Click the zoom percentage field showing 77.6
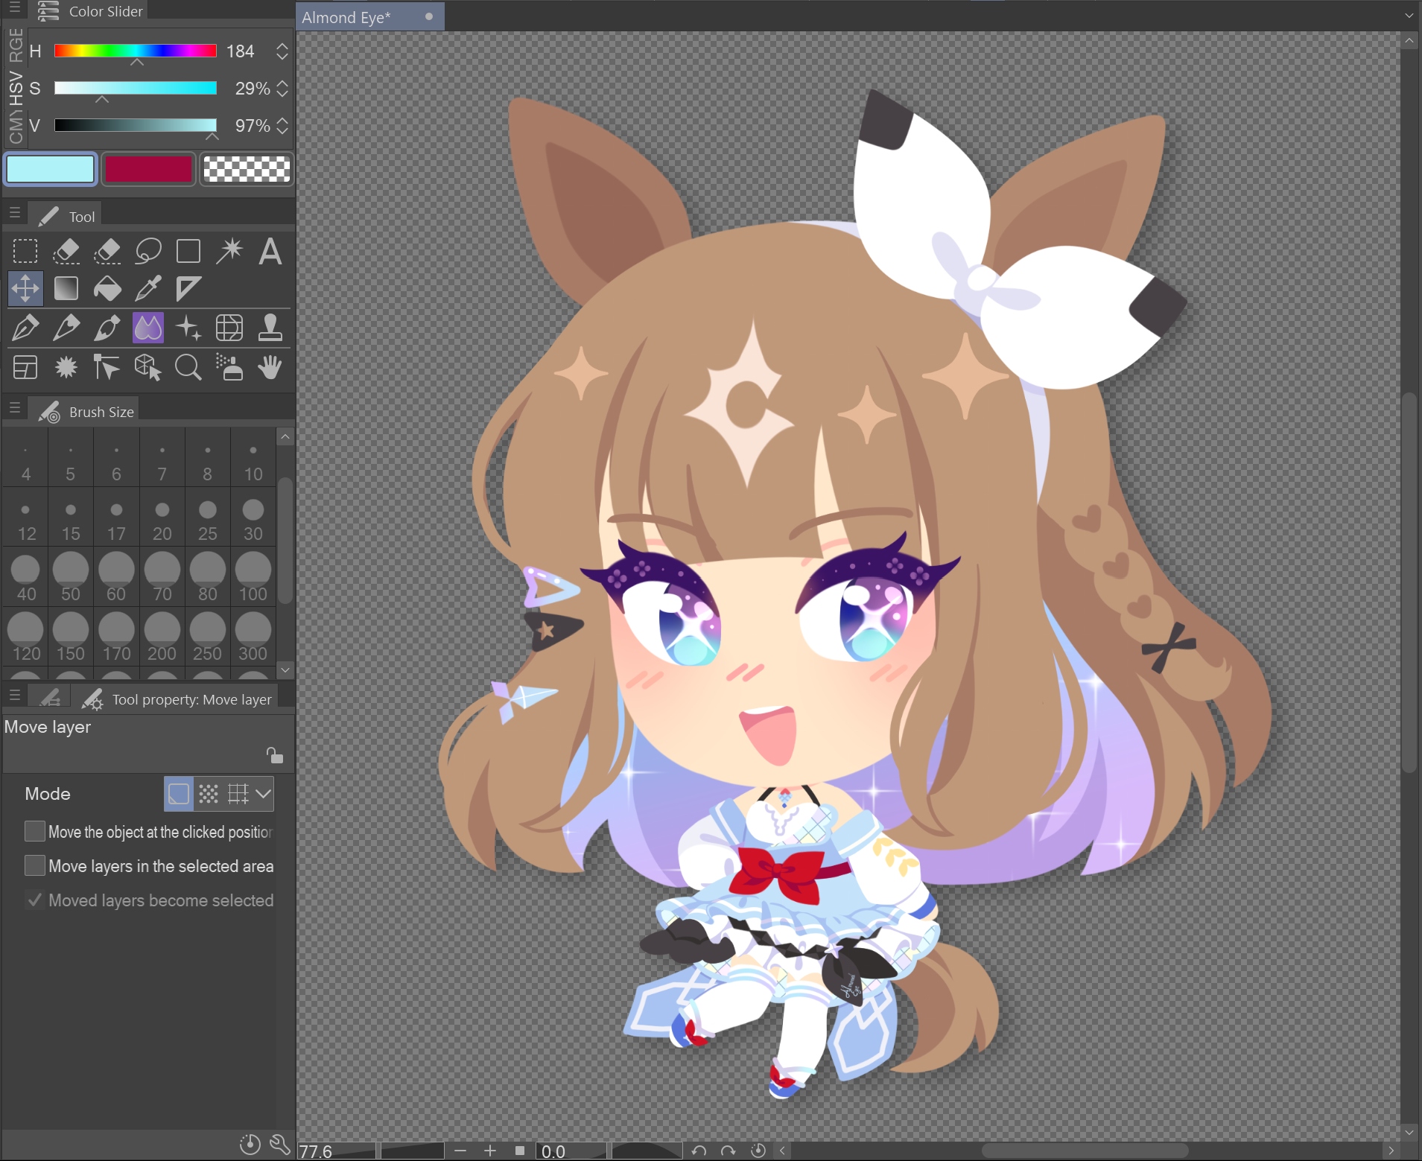1422x1161 pixels. pyautogui.click(x=335, y=1151)
